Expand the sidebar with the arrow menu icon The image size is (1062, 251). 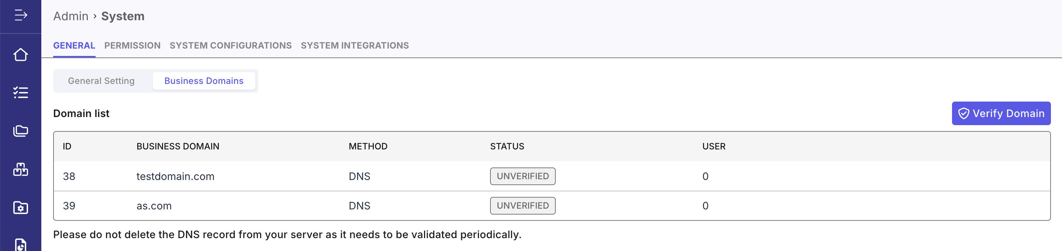[21, 15]
